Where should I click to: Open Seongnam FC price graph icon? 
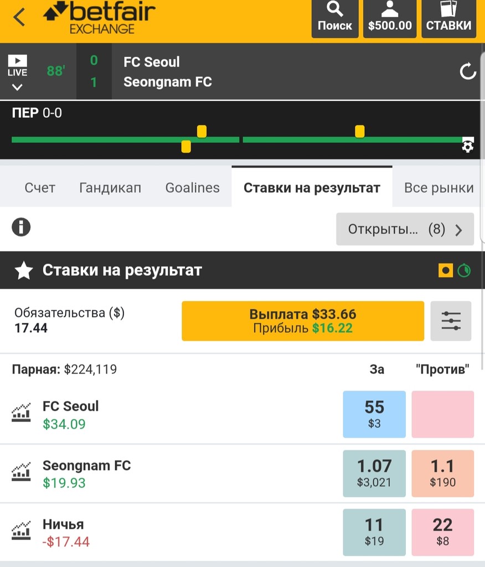click(21, 473)
